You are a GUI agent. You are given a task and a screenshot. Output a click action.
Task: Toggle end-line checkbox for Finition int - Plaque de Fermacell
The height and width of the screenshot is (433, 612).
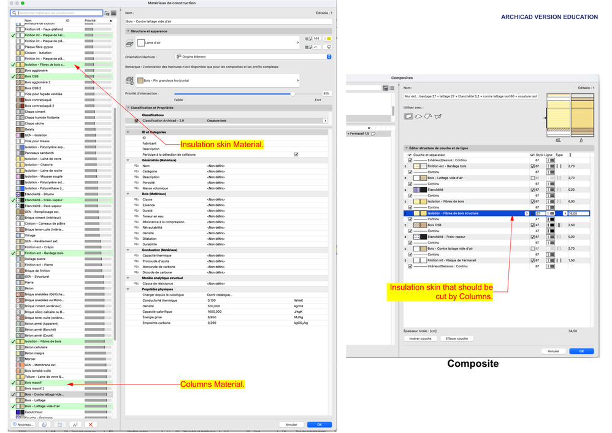click(x=533, y=261)
